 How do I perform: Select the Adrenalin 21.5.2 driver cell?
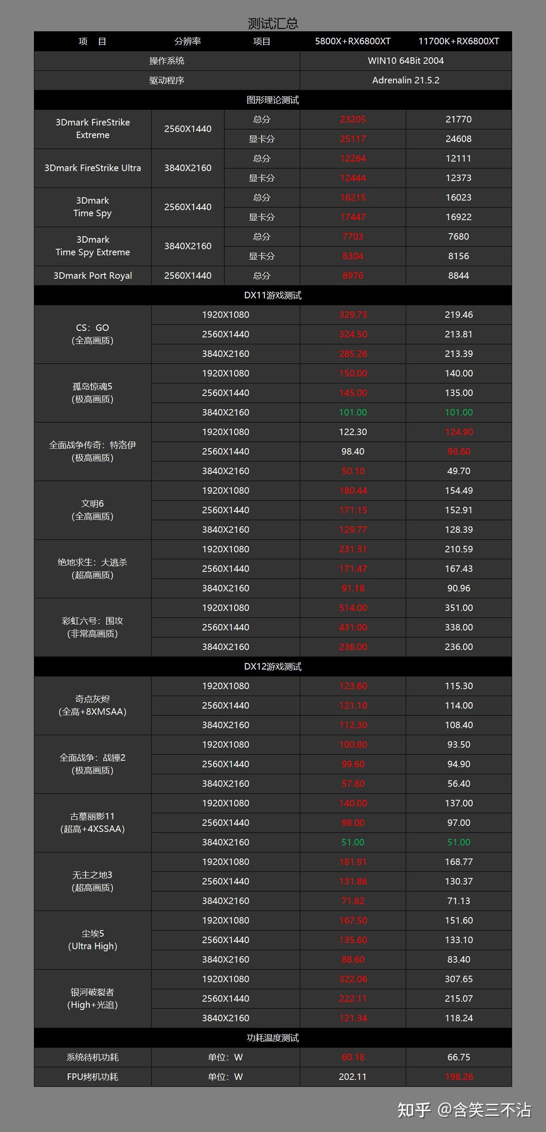pos(405,80)
